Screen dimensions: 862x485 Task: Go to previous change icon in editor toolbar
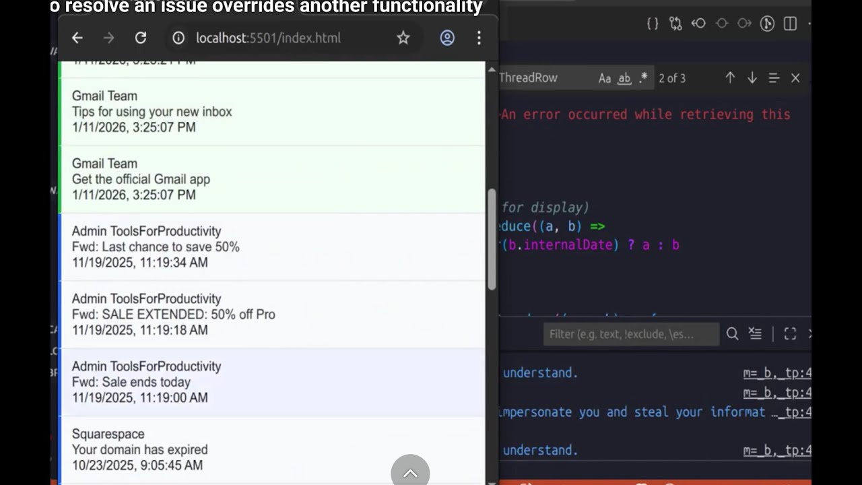tap(698, 24)
